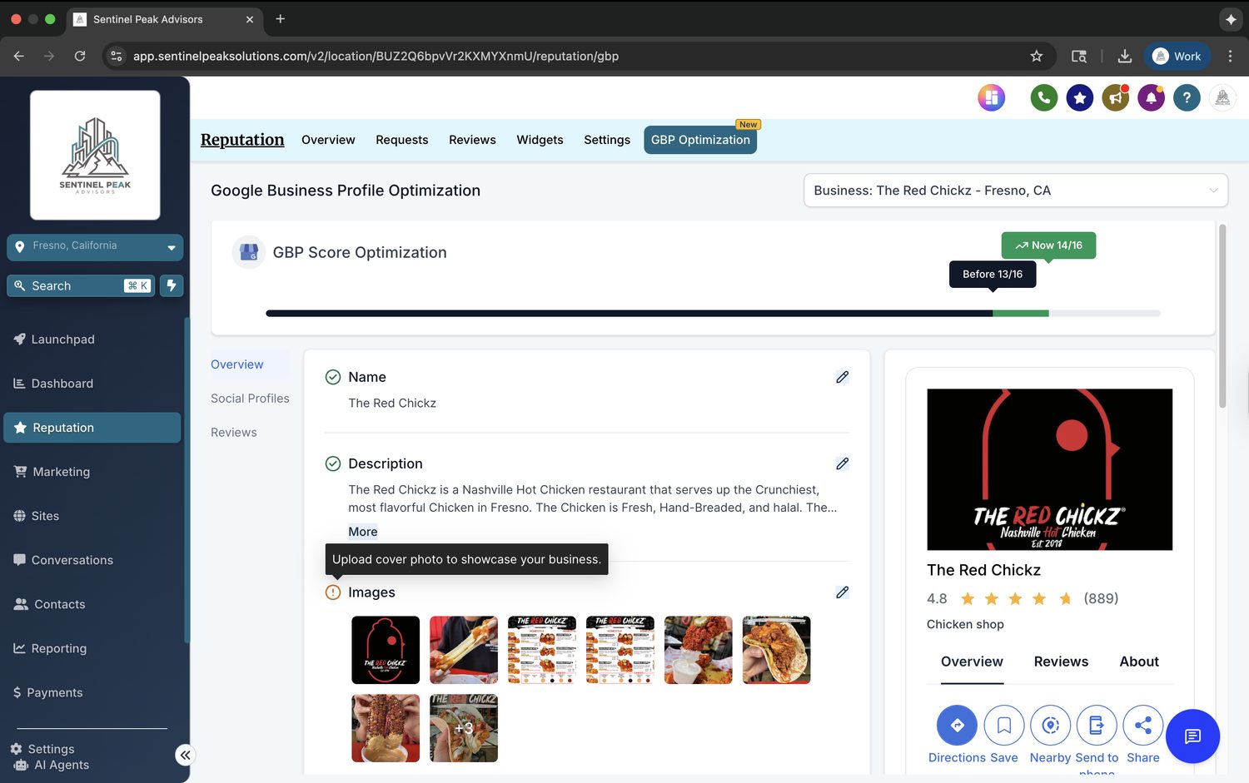The width and height of the screenshot is (1249, 783).
Task: Open the Reviews tab in profile preview
Action: [1061, 662]
